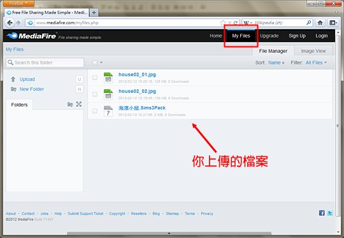Open the Sitemap footer link
344x238 pixels.
tap(172, 213)
